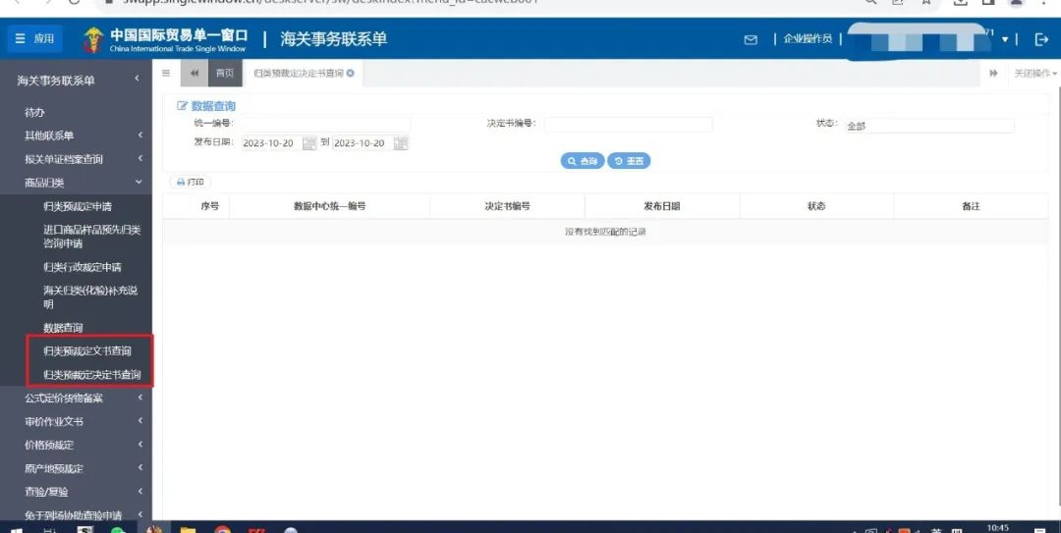Open calendar picker for start date
The height and width of the screenshot is (533, 1061).
309,143
